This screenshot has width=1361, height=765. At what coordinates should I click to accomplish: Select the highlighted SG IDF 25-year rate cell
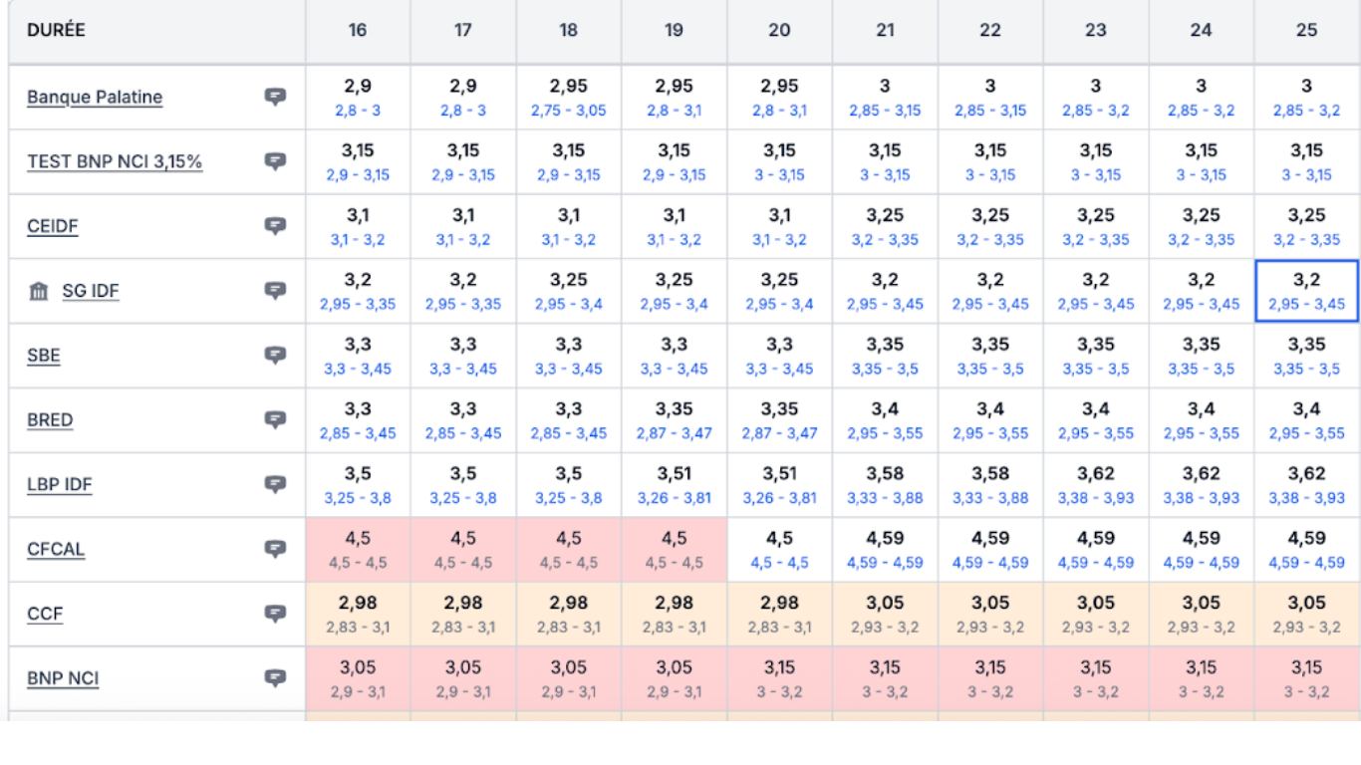click(1306, 291)
